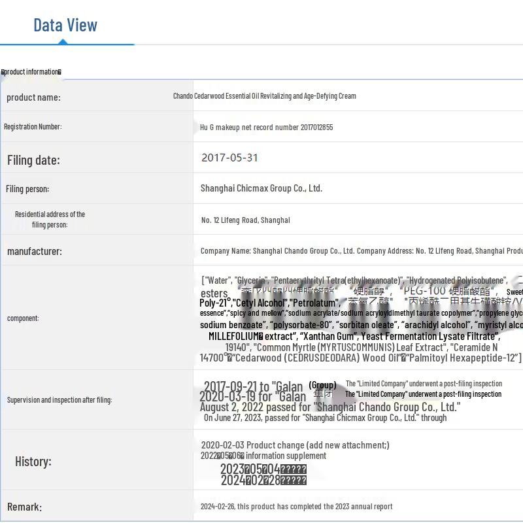This screenshot has height=523, width=523.
Task: Select the filing date 2017-05-31
Action: pyautogui.click(x=229, y=158)
